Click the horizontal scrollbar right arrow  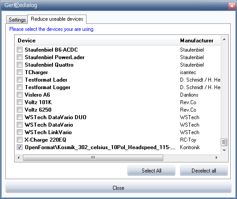pyautogui.click(x=216, y=158)
